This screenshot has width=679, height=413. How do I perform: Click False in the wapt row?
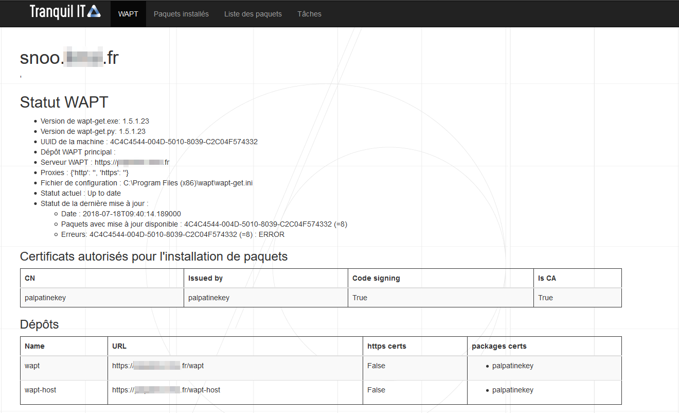point(376,366)
